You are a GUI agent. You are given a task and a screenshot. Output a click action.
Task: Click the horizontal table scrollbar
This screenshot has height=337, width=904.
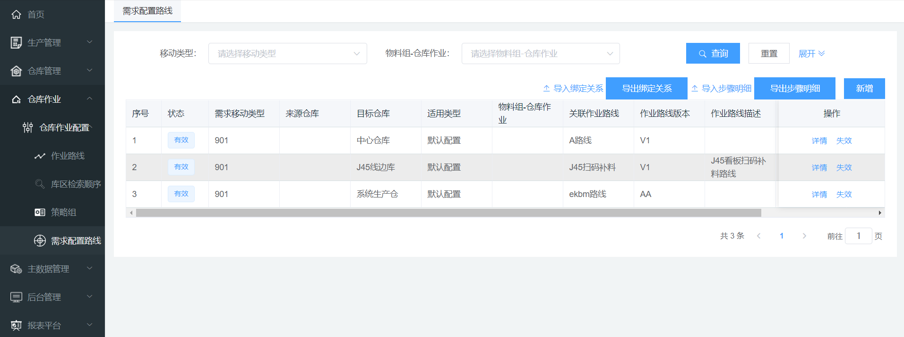448,213
